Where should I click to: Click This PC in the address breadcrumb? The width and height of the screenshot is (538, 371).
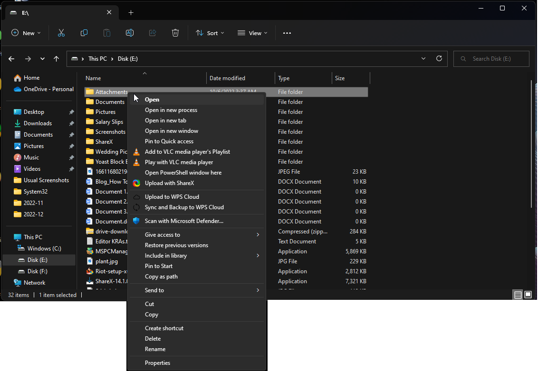97,59
